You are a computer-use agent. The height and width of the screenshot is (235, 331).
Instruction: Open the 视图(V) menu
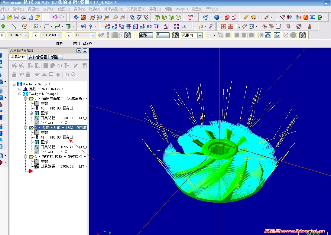click(x=33, y=9)
